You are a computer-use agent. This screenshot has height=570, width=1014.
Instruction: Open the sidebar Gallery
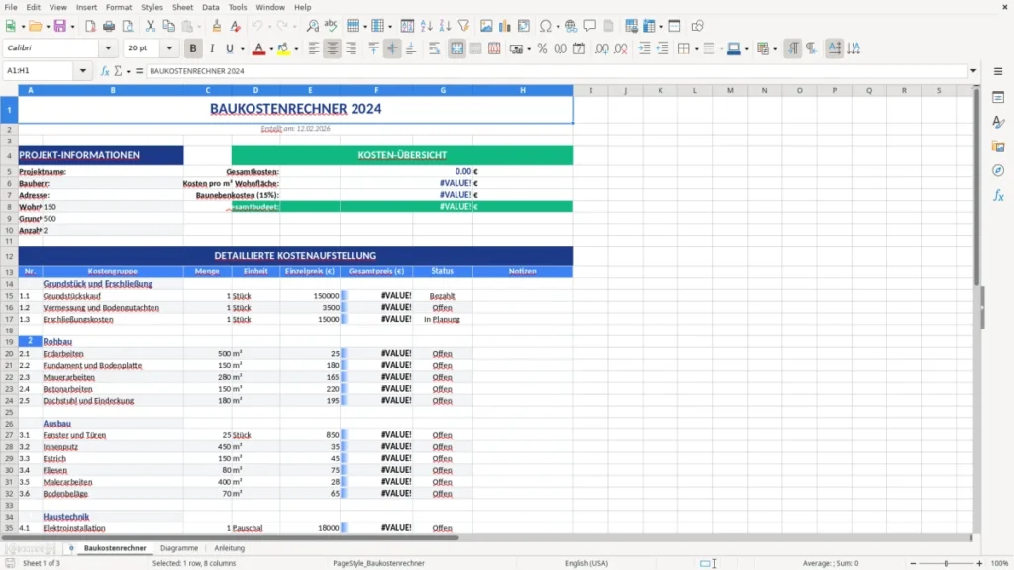pyautogui.click(x=998, y=146)
